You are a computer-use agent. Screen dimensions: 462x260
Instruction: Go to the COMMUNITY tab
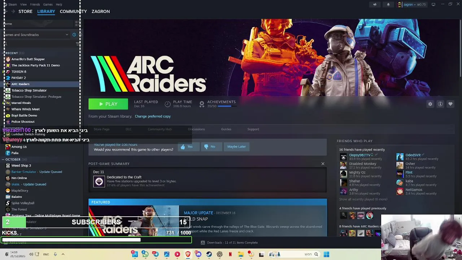73,12
